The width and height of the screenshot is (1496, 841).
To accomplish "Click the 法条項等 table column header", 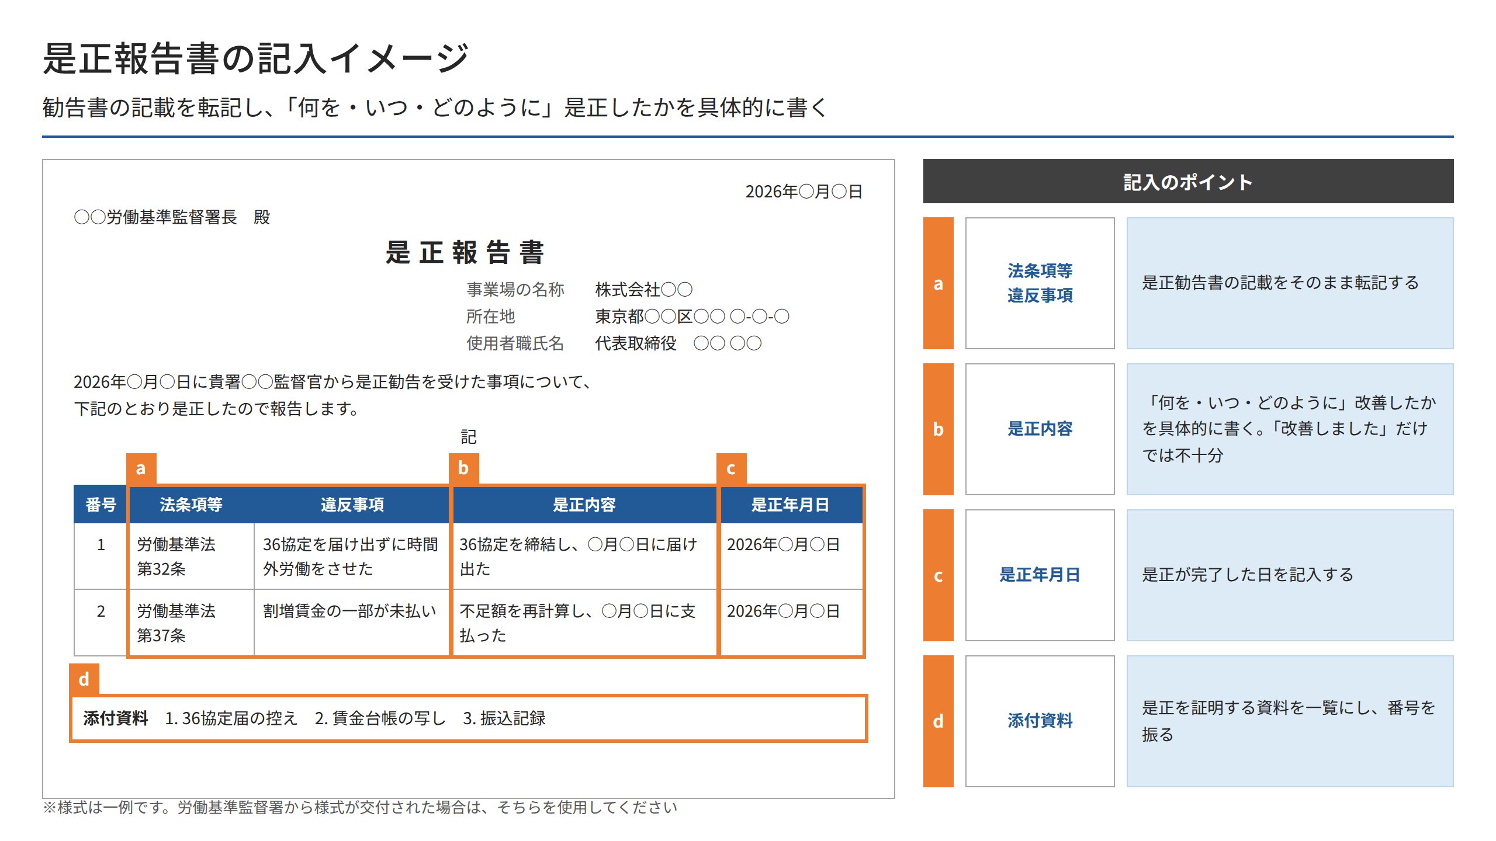I will [191, 504].
